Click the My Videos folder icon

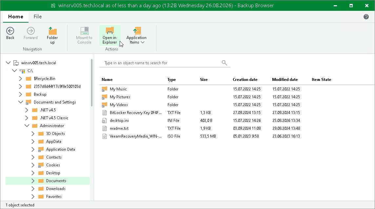click(105, 105)
